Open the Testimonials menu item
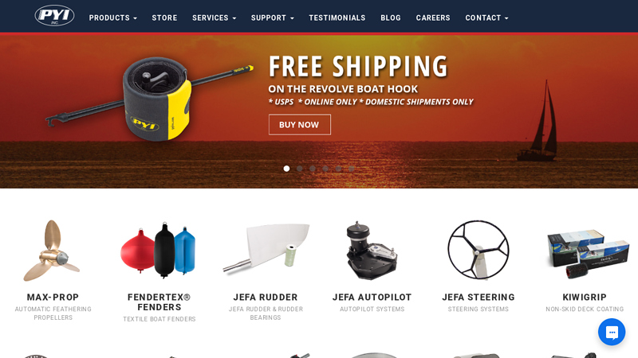This screenshot has width=638, height=358. (x=337, y=18)
